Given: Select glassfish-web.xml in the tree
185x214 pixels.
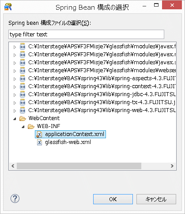Looking at the screenshot, I should [68, 142].
